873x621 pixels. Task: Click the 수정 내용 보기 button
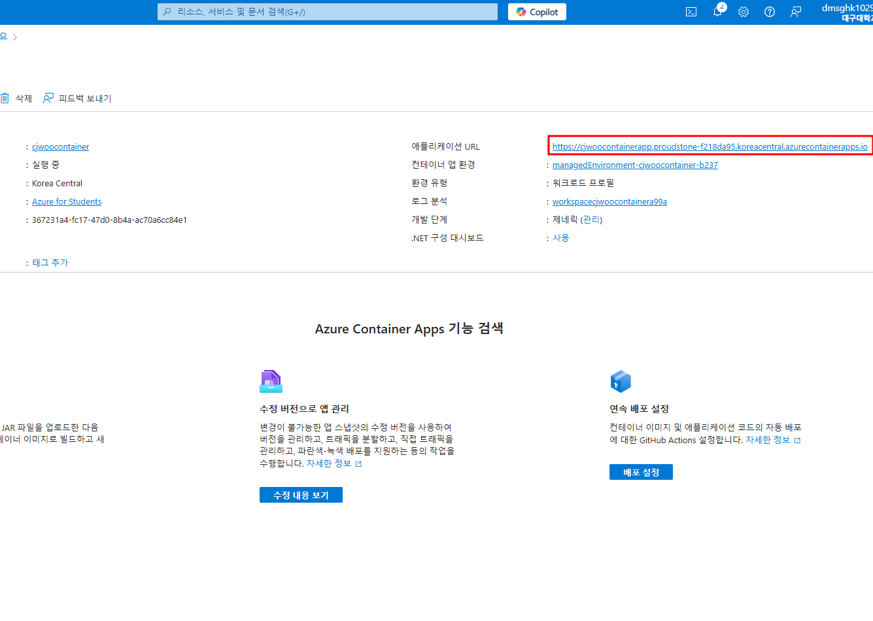pos(301,495)
